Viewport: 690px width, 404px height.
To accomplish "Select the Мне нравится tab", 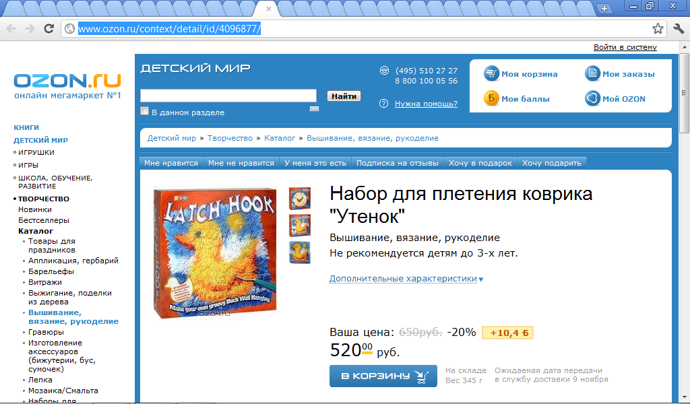I will click(171, 163).
